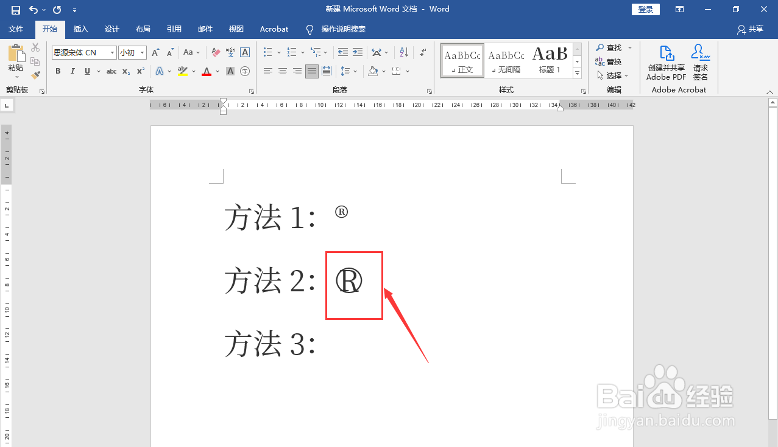This screenshot has height=447, width=778.
Task: Apply subscript formatting
Action: click(125, 72)
